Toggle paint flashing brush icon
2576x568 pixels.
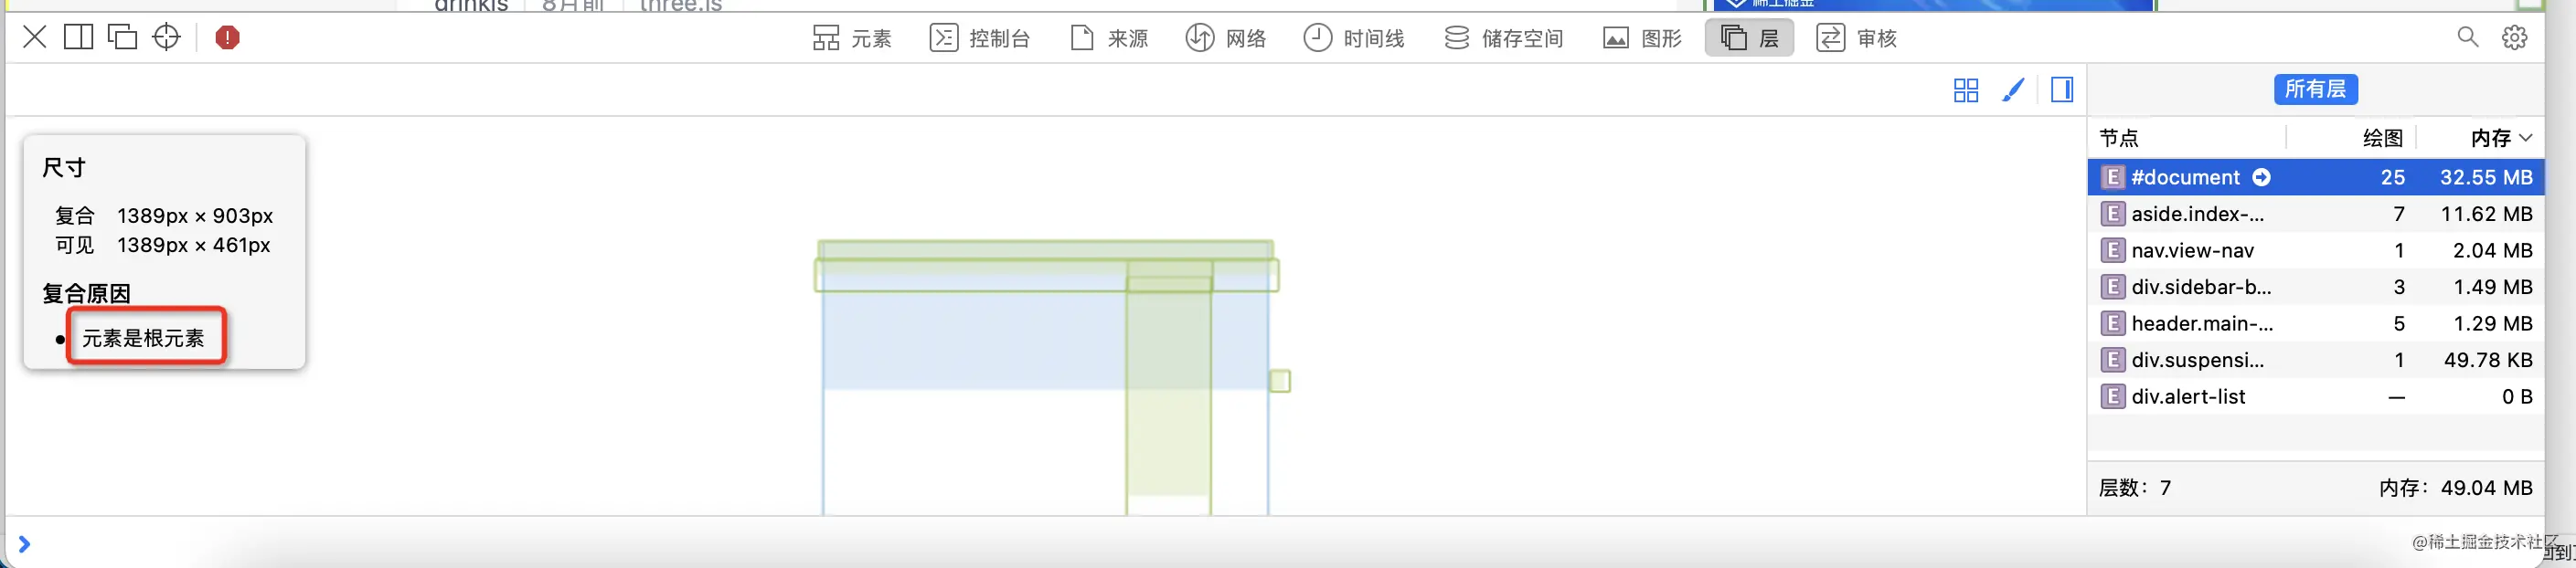pyautogui.click(x=2013, y=89)
